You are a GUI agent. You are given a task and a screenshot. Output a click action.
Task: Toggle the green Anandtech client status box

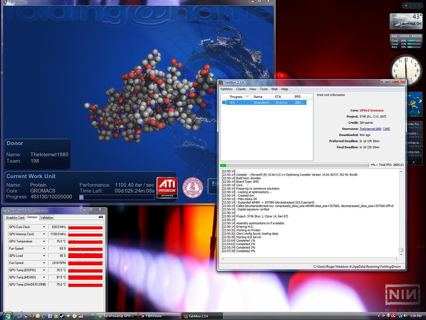[x=224, y=103]
